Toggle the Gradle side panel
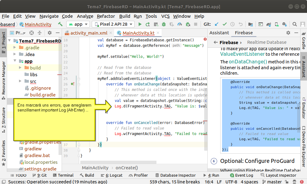 pos(304,41)
